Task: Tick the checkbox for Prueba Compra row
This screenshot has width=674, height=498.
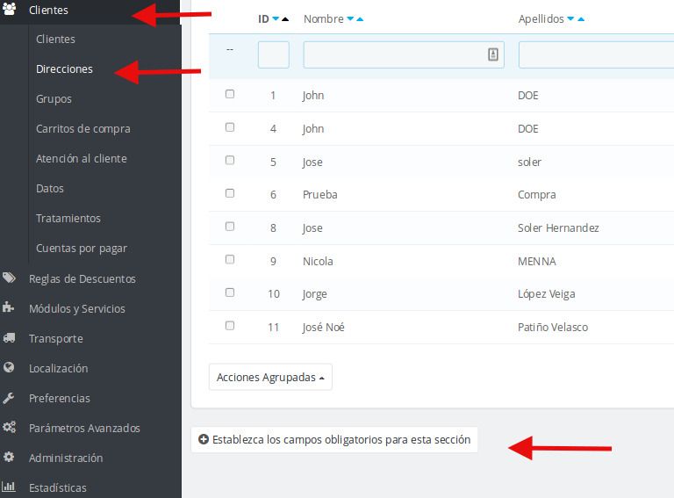Action: [230, 193]
